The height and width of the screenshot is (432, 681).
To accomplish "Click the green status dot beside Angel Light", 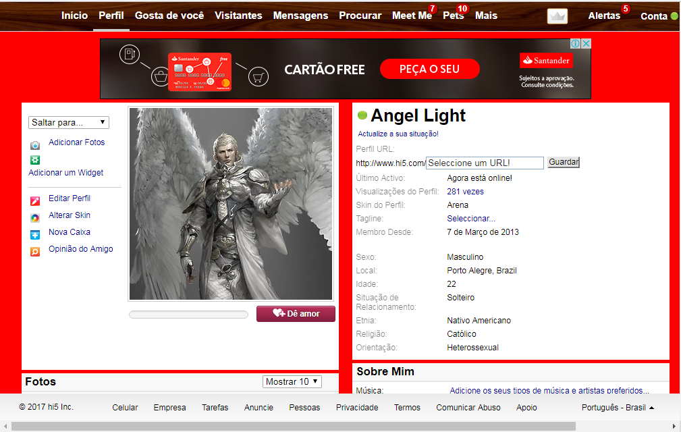I will (x=362, y=115).
